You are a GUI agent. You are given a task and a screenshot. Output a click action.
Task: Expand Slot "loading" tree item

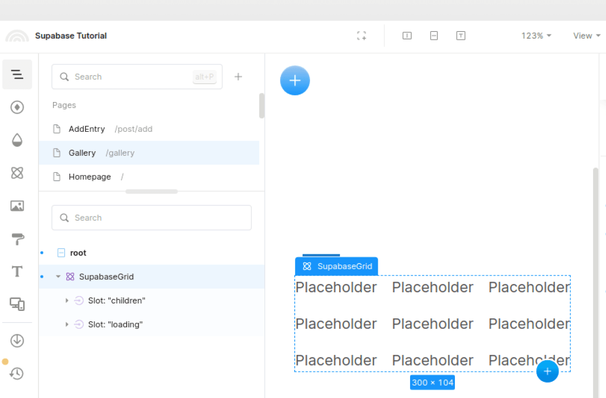click(x=67, y=325)
